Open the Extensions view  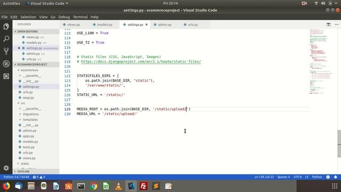tap(6, 76)
